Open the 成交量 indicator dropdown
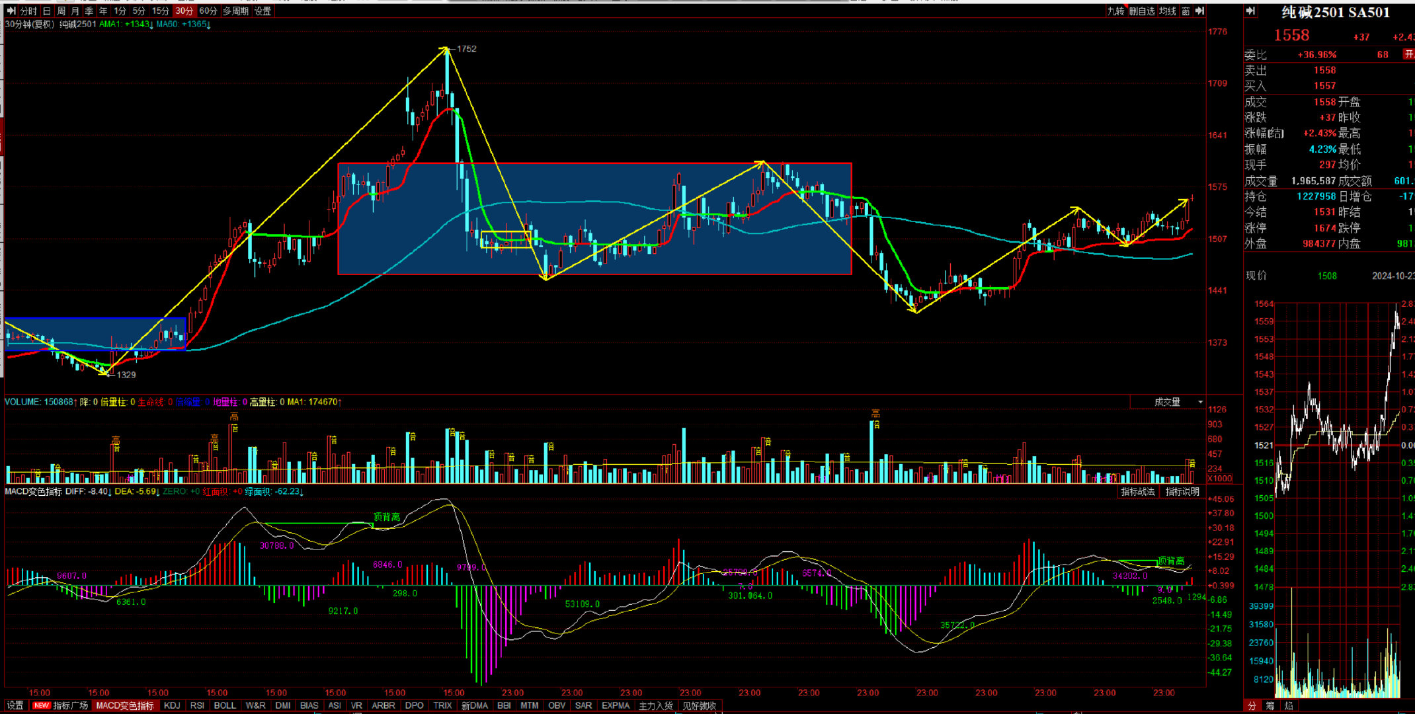Screen dimensions: 1415x714 click(1167, 402)
